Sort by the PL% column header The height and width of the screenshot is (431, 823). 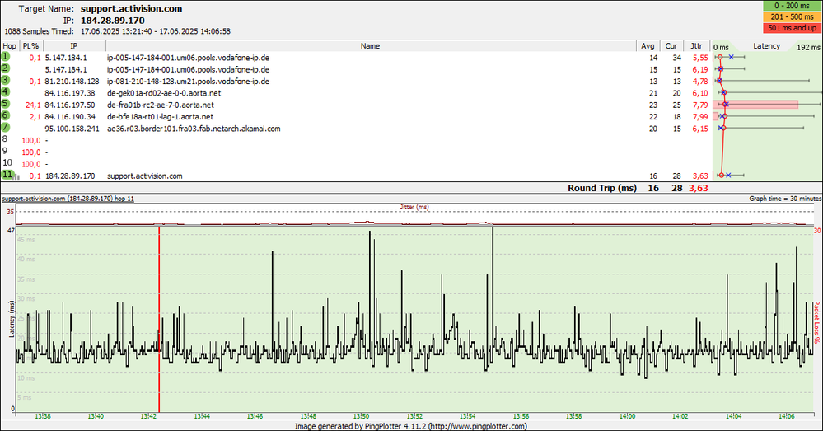click(31, 46)
